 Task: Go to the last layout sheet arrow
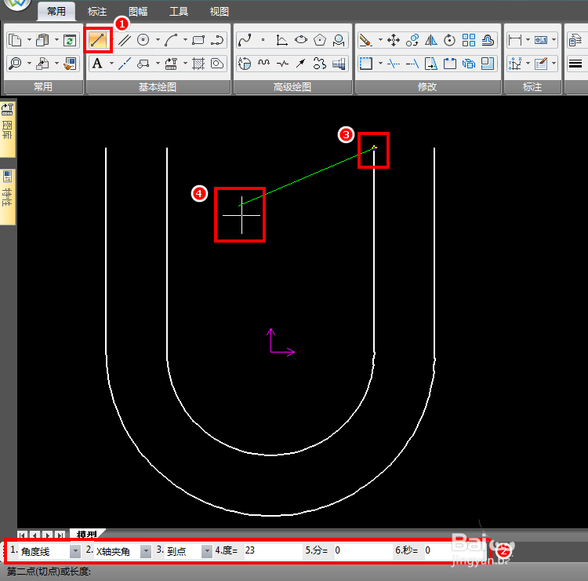[60, 535]
